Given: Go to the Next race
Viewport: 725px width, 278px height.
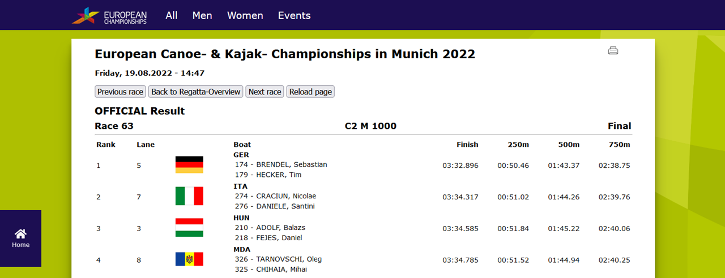Looking at the screenshot, I should click(x=265, y=92).
